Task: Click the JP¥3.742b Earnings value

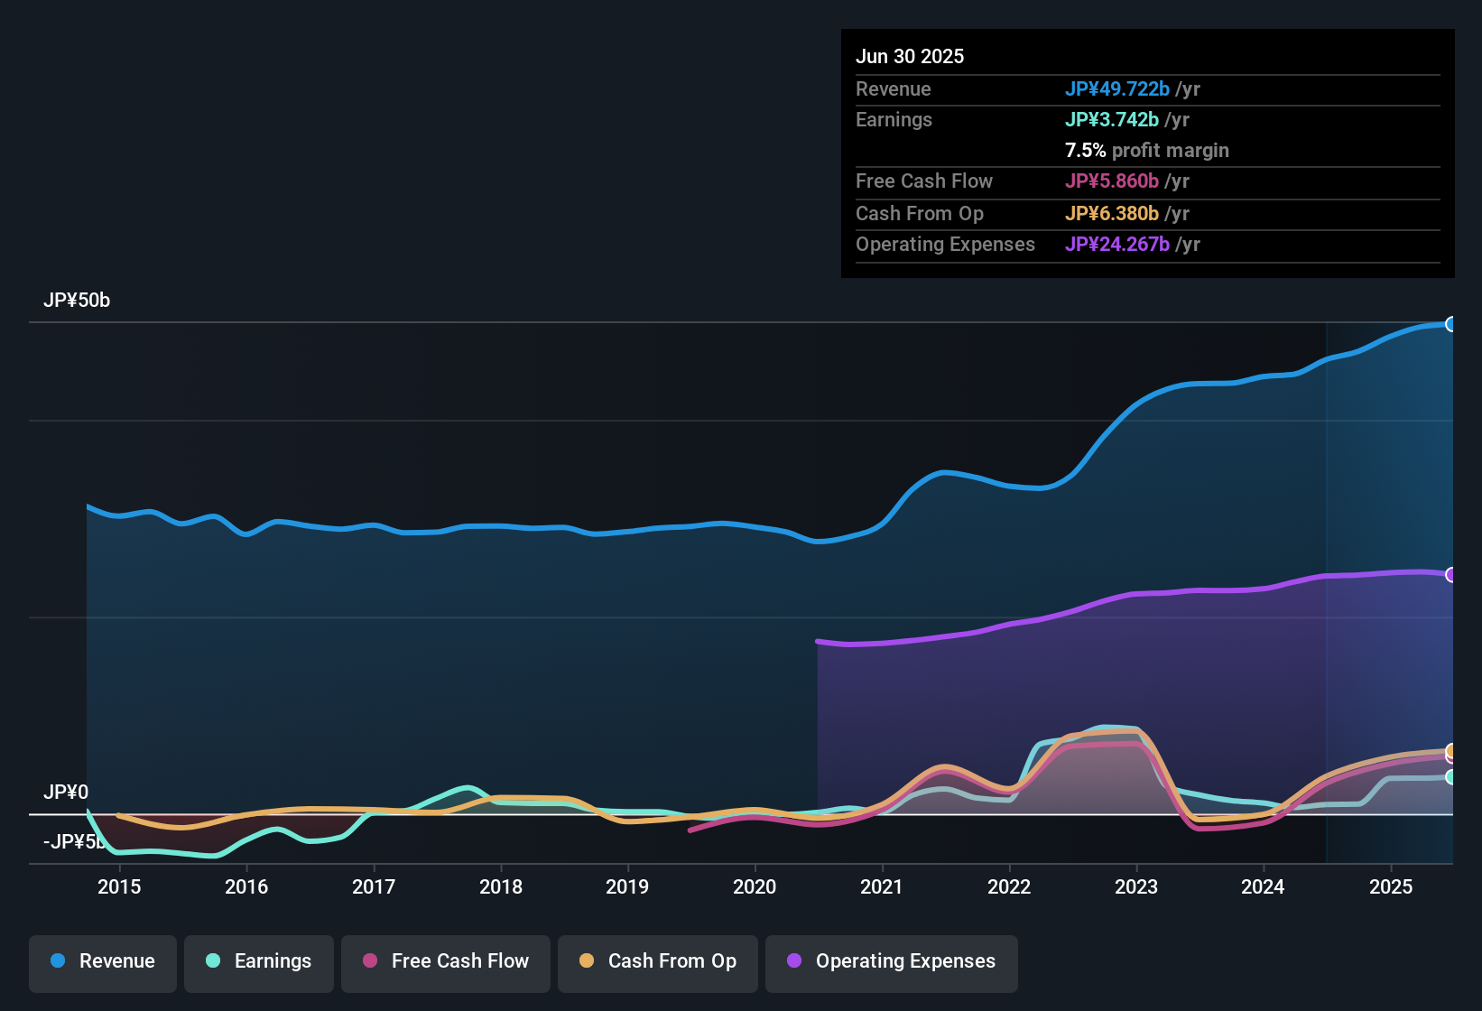Action: click(1113, 119)
